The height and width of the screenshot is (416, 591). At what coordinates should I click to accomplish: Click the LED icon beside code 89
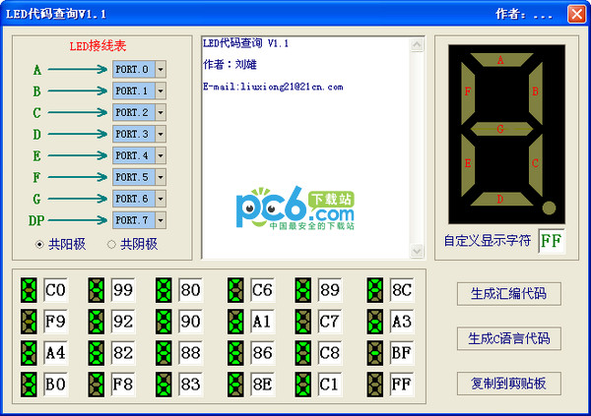click(303, 290)
